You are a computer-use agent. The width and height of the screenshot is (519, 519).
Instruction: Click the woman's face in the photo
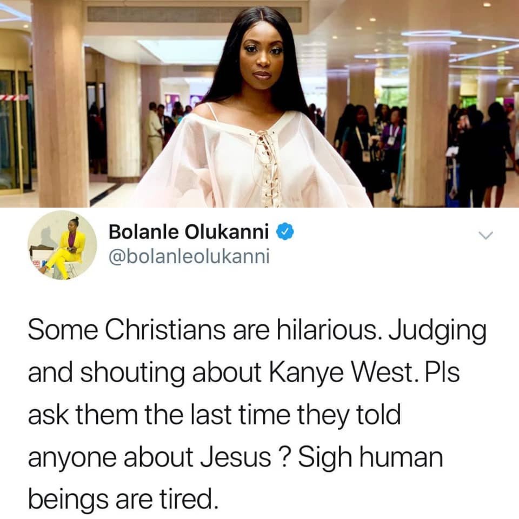263,57
